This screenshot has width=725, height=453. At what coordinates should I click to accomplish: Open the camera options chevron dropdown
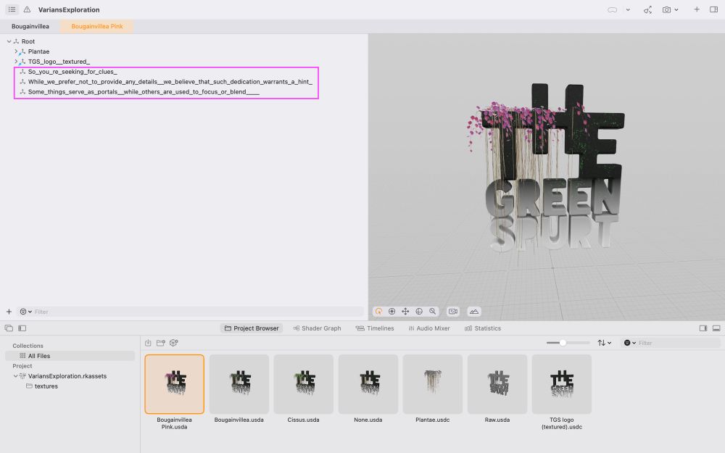tap(676, 9)
